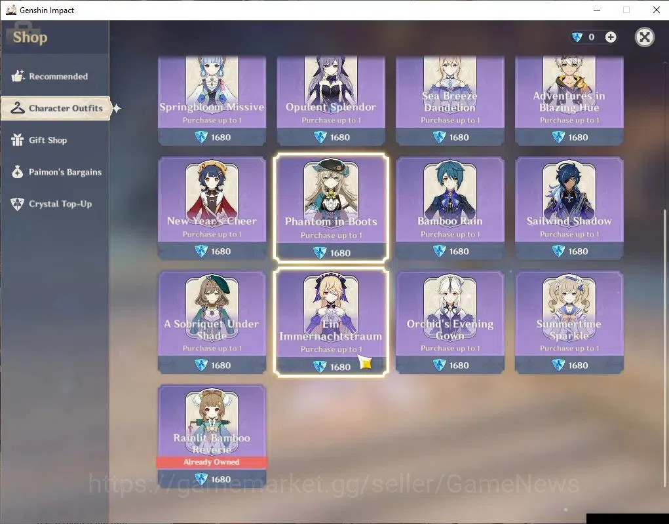Screen dimensions: 669x524
Task: Click the Already Owned red banner
Action: click(x=212, y=462)
